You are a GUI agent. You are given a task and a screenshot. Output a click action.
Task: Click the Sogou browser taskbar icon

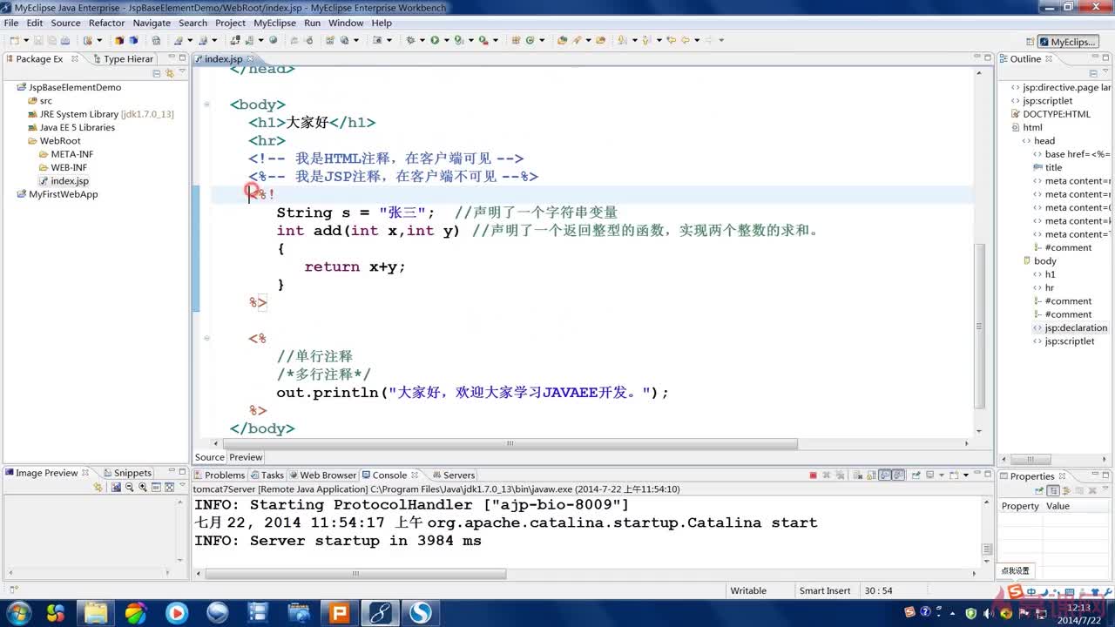(x=421, y=612)
